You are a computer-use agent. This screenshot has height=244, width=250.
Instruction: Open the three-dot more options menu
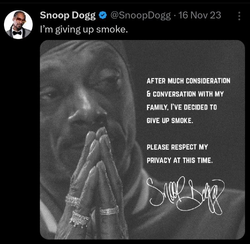(239, 16)
